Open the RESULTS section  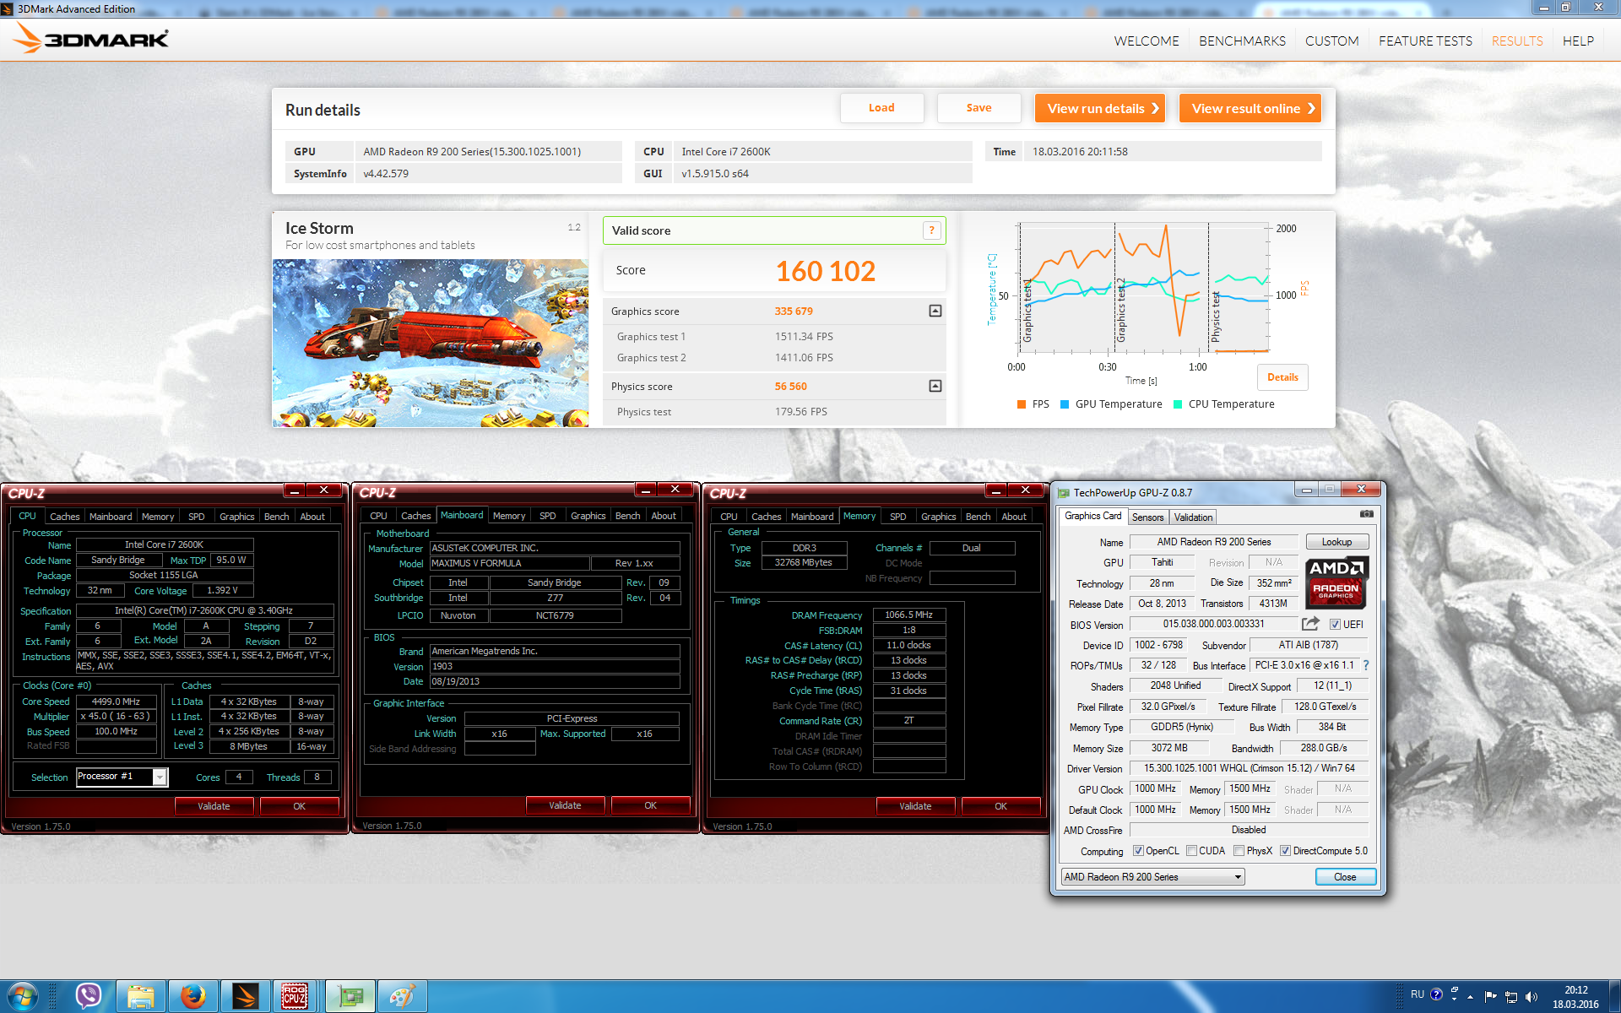click(x=1516, y=41)
